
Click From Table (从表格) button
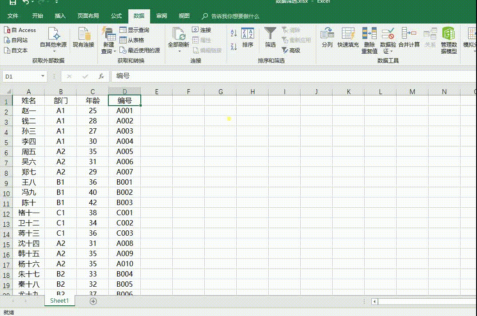(x=132, y=40)
